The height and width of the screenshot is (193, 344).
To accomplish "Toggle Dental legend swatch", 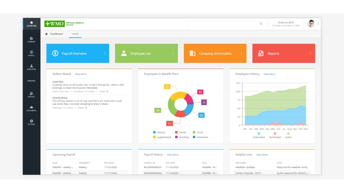I will [x=176, y=132].
